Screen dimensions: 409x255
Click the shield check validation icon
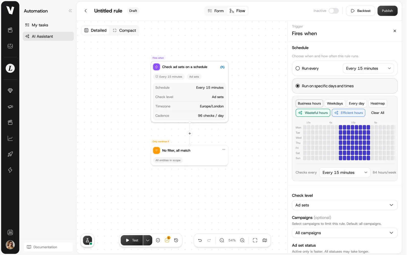158,240
